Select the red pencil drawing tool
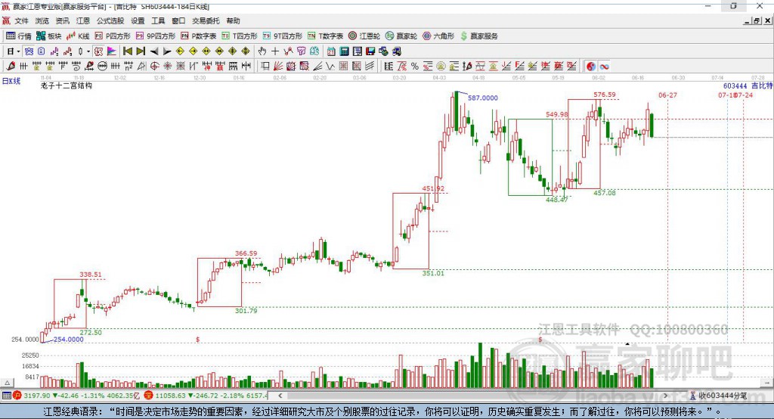Screen dimensions: 774x419 tap(11, 67)
